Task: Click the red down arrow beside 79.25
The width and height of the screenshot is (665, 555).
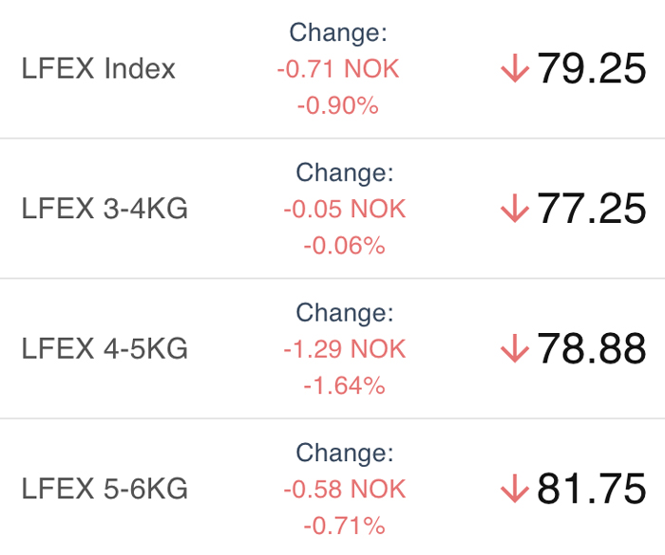Action: point(515,67)
